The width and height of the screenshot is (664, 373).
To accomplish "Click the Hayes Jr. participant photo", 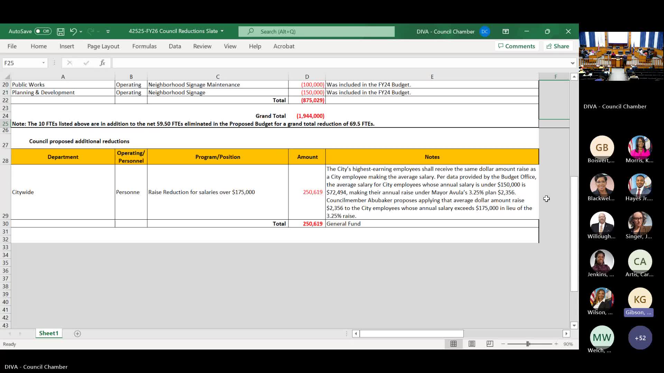I will [x=640, y=185].
